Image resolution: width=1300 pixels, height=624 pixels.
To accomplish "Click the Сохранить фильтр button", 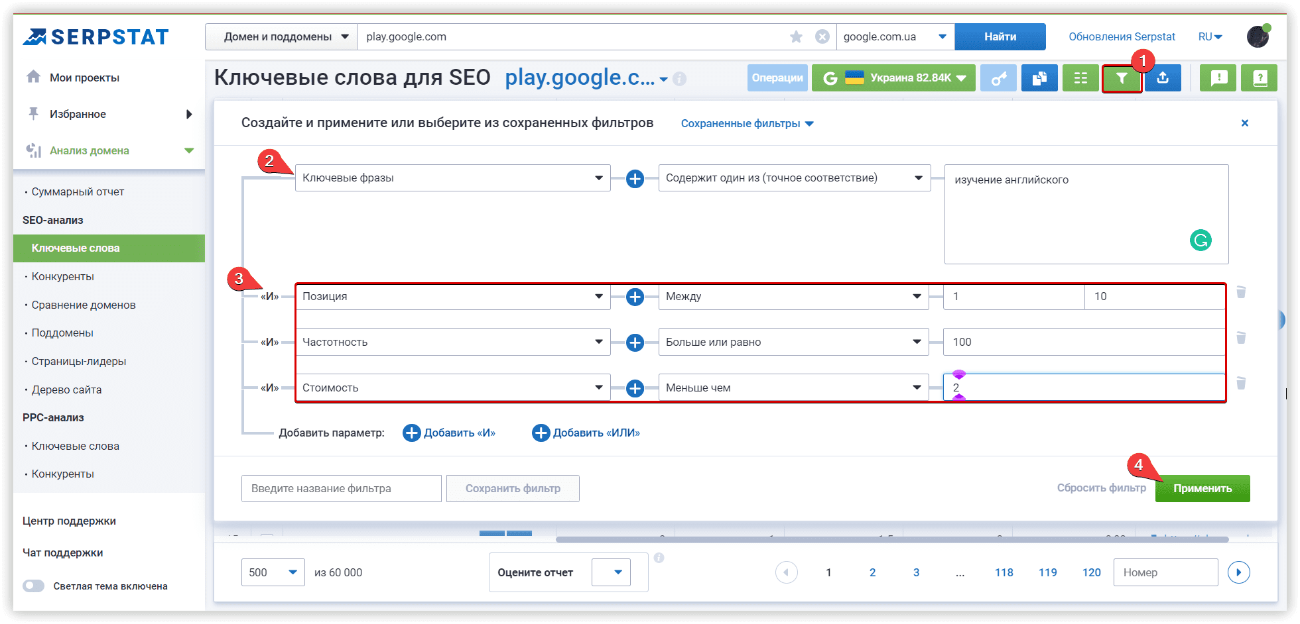I will tap(513, 489).
